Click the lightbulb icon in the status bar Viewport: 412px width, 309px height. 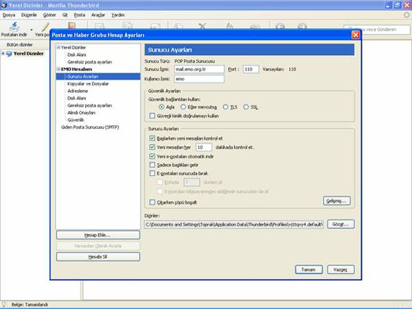click(x=4, y=304)
